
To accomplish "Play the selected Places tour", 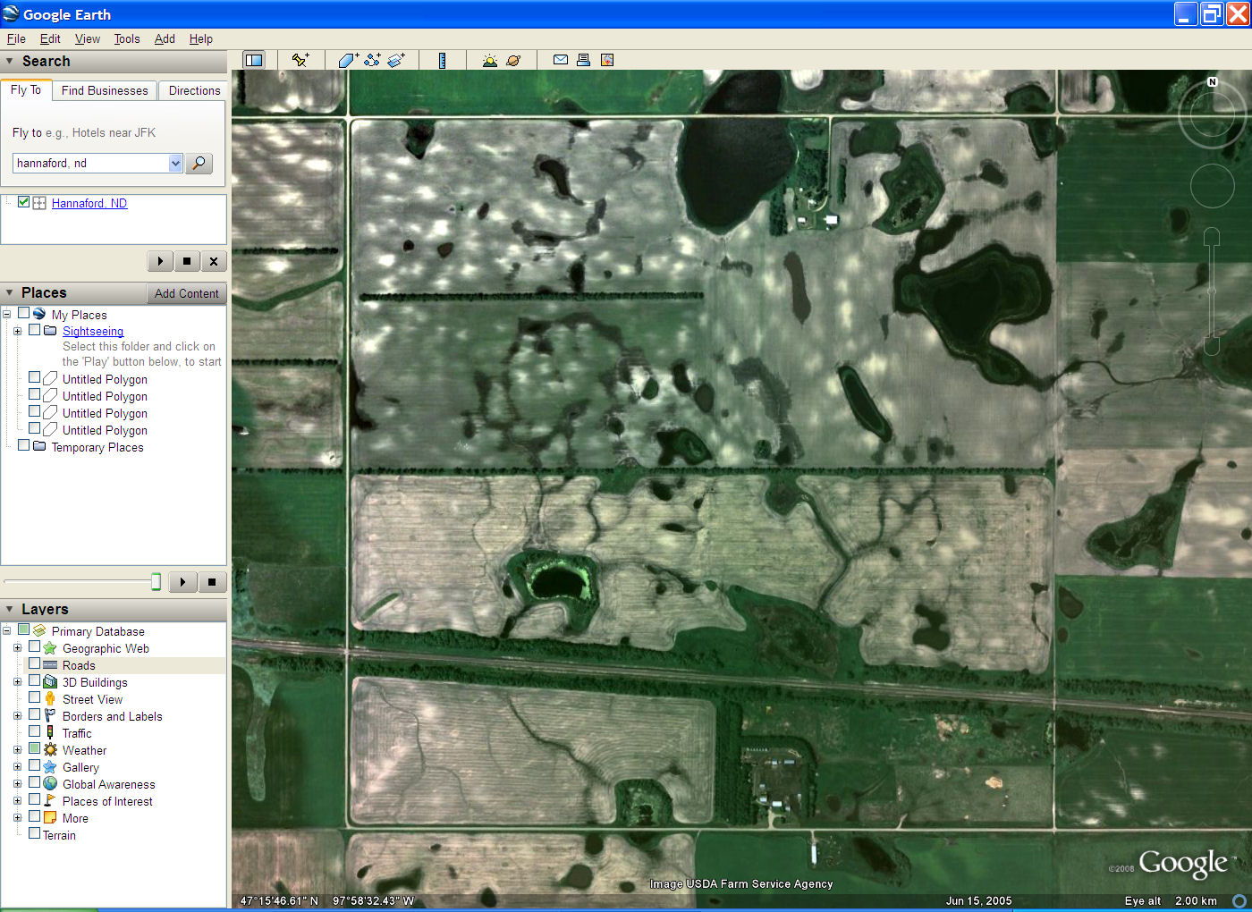I will [x=182, y=582].
